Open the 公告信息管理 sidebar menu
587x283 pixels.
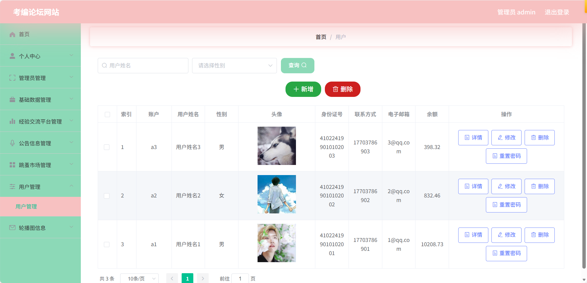40,143
